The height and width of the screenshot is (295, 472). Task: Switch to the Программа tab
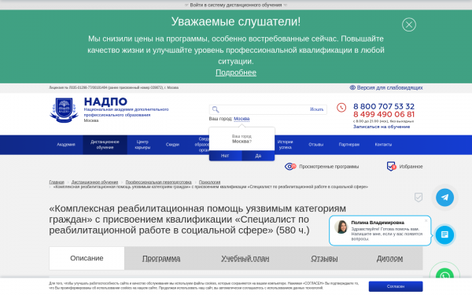point(161,258)
